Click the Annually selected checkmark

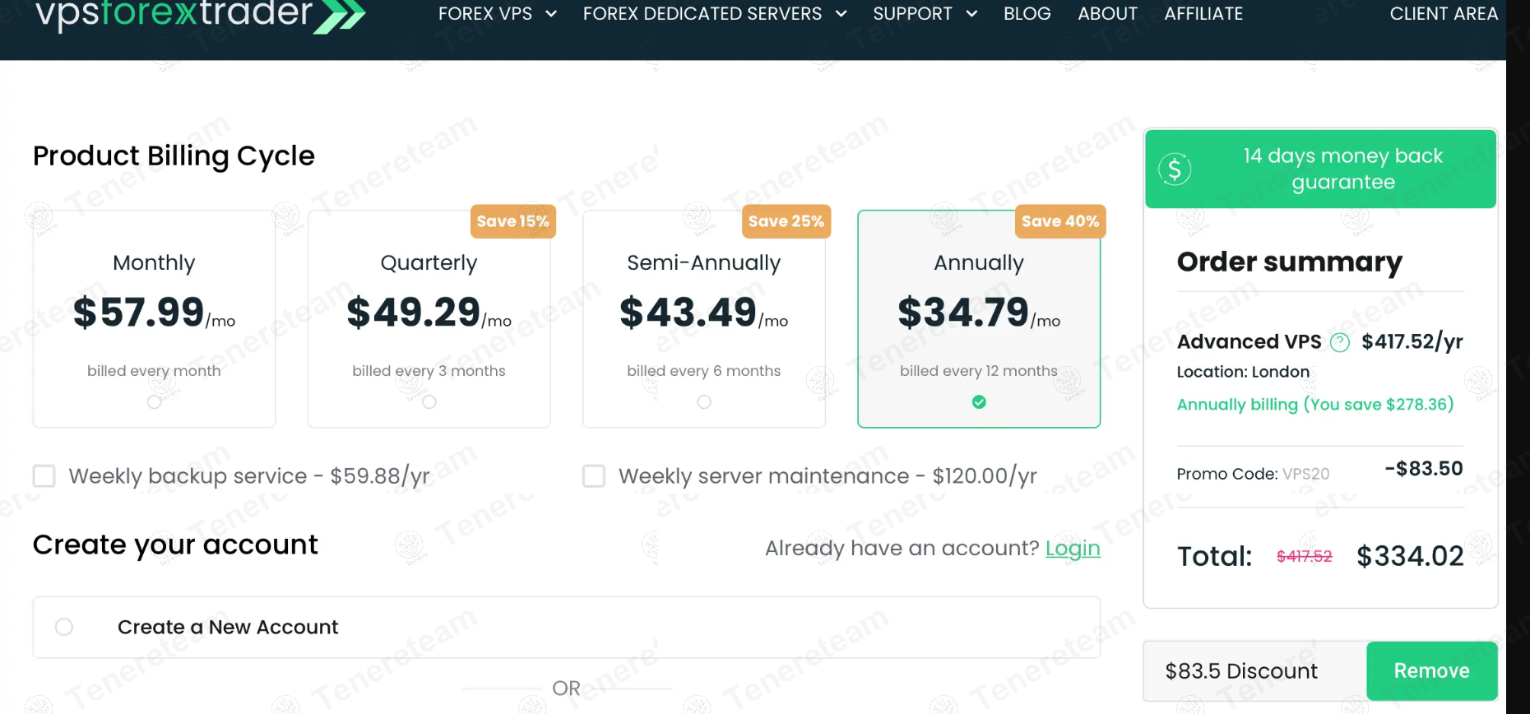tap(979, 402)
